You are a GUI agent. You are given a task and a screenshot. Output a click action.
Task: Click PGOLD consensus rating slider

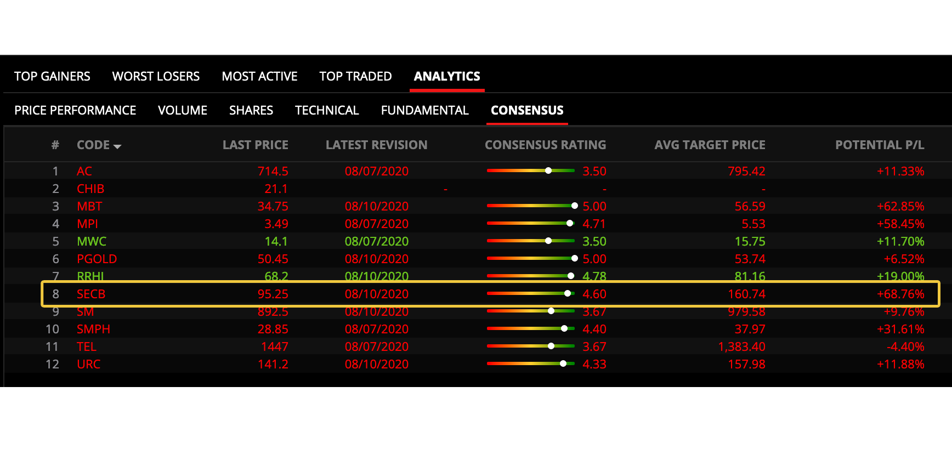click(x=532, y=258)
